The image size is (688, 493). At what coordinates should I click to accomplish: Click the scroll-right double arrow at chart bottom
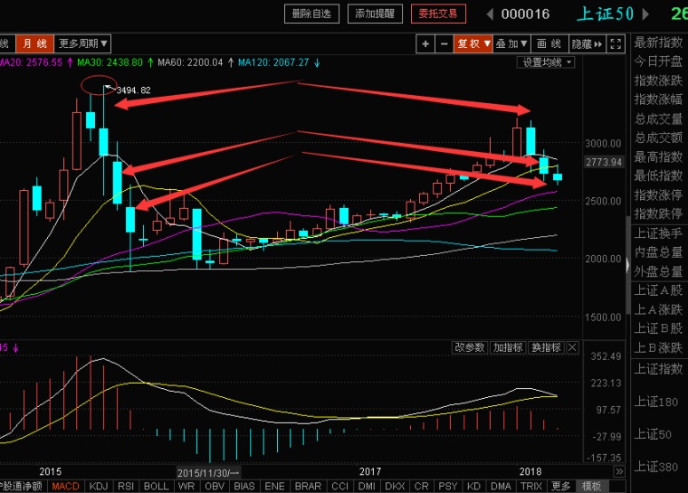tap(619, 472)
